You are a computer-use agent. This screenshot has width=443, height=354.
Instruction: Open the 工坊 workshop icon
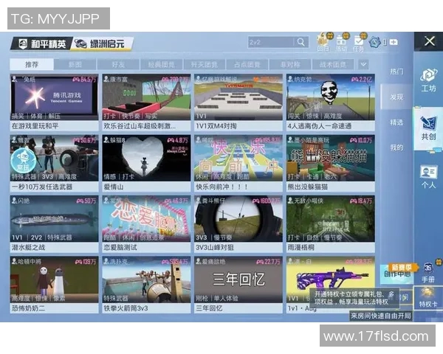click(x=428, y=80)
